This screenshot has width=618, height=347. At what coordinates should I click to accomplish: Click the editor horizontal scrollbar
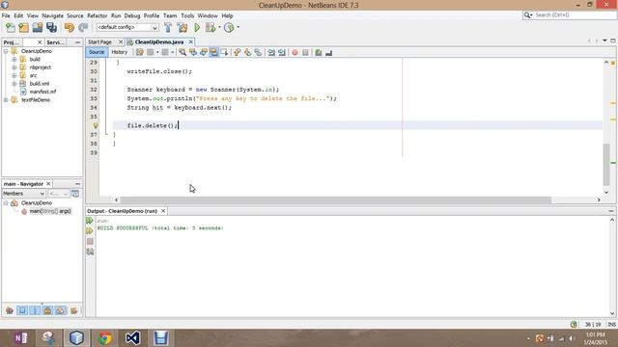[x=335, y=200]
